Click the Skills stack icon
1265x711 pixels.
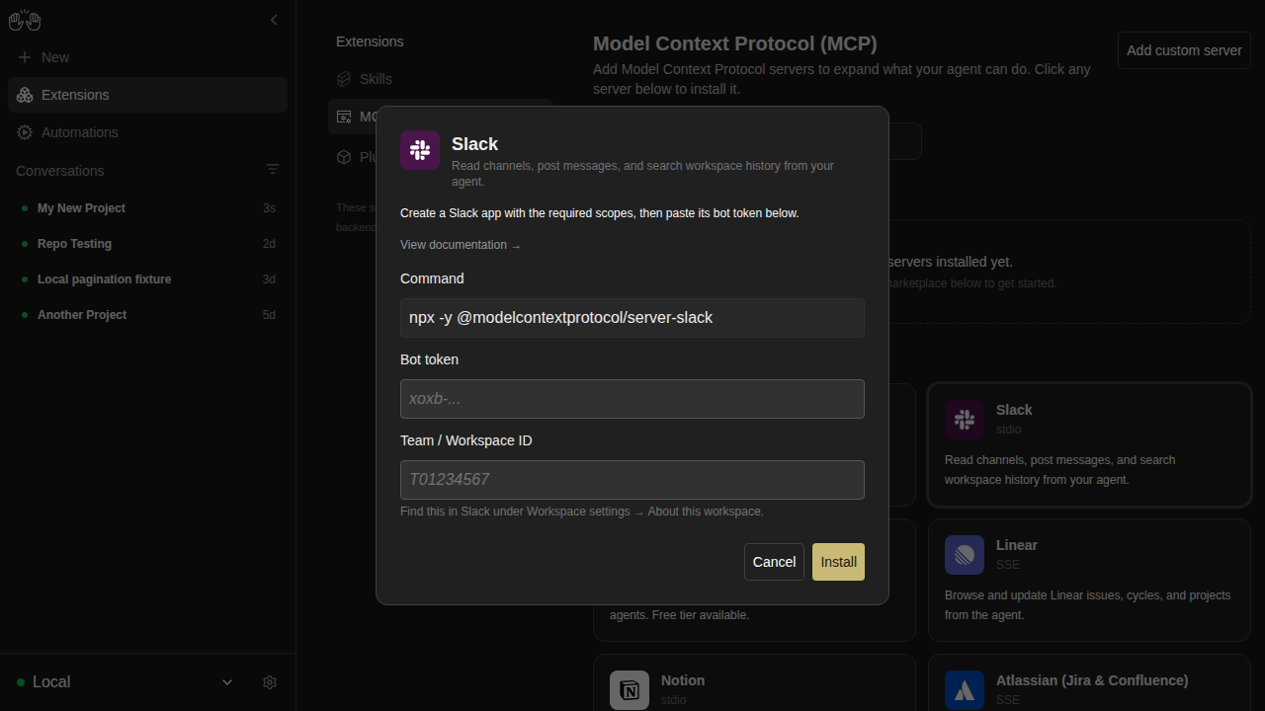[344, 79]
